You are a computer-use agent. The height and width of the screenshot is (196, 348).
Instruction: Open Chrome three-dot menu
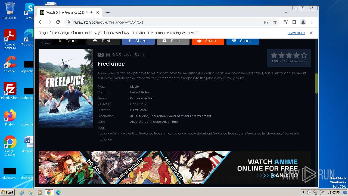(312, 22)
